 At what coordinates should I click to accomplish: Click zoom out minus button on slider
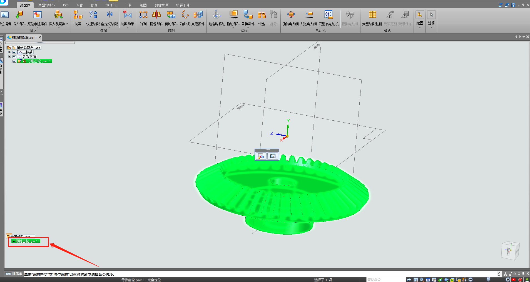471,280
